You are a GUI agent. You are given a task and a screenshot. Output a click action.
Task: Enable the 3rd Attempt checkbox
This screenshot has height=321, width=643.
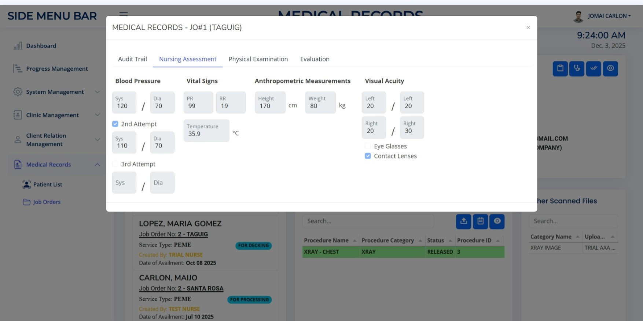click(115, 164)
